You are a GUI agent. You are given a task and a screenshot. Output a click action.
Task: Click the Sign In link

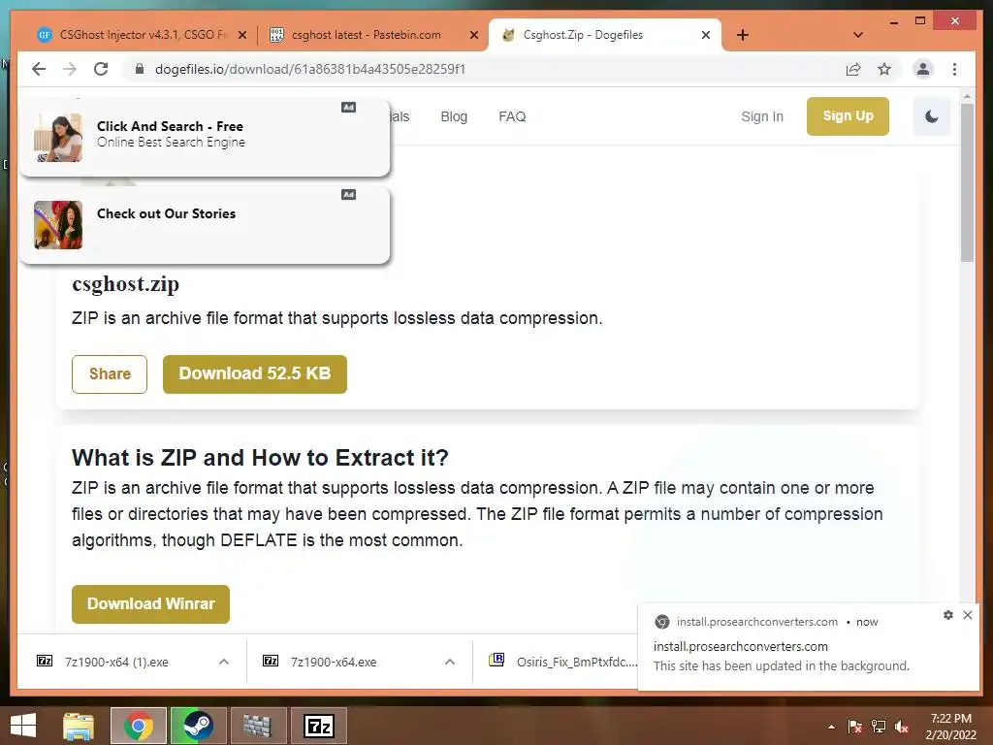pyautogui.click(x=762, y=116)
